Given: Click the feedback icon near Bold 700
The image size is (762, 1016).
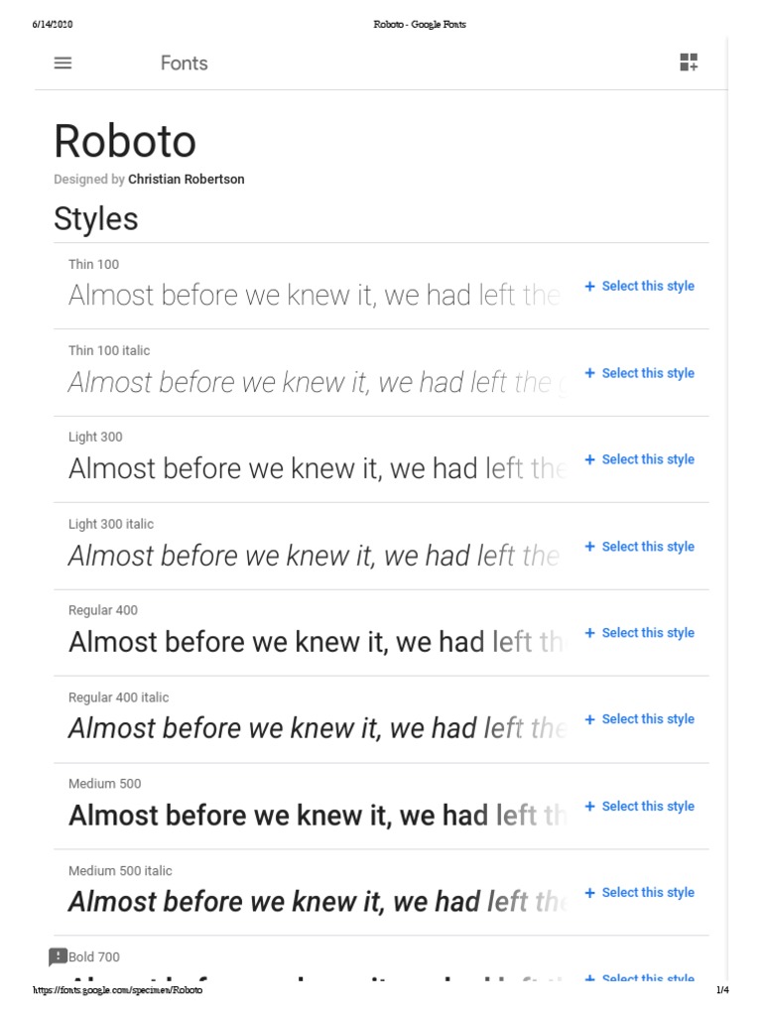Looking at the screenshot, I should tap(58, 956).
